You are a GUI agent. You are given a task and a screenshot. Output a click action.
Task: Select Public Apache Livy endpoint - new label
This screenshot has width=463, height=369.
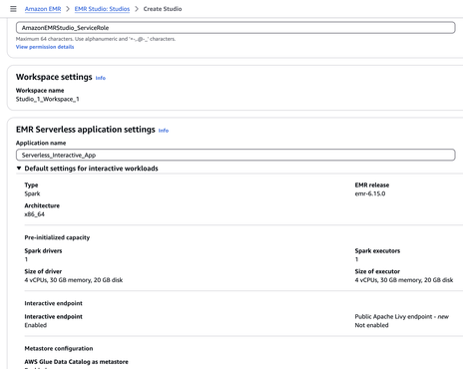click(x=402, y=317)
